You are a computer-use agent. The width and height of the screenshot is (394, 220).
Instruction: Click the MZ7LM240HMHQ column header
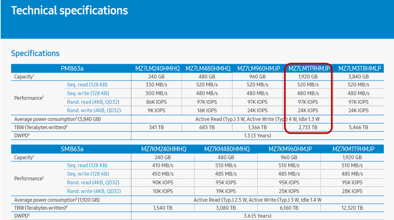point(157,69)
